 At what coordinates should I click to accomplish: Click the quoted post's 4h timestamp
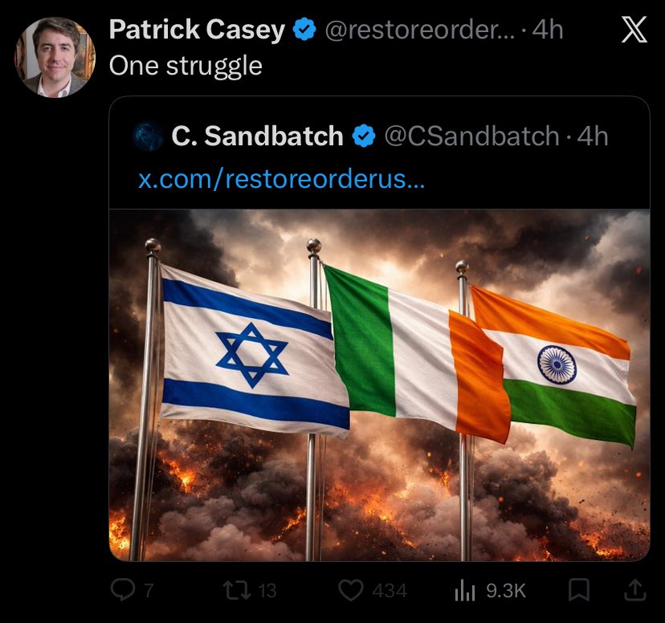point(593,136)
